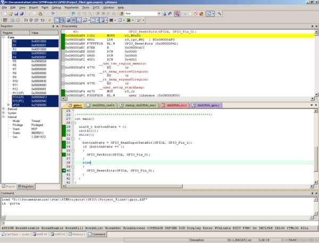Click the Value column header
This screenshot has width=319, height=243.
point(44,33)
